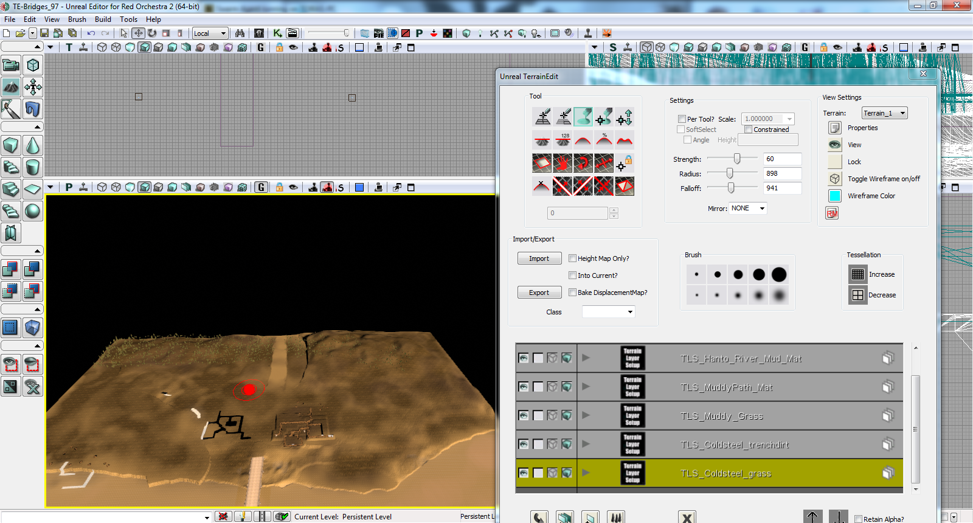Image resolution: width=973 pixels, height=523 pixels.
Task: Open the Terrain_1 terrain selector dropdown
Action: tap(885, 113)
